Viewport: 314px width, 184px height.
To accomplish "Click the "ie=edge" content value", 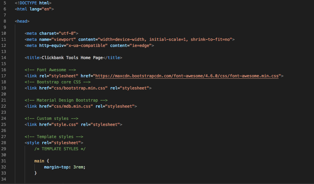I will click(x=141, y=46).
